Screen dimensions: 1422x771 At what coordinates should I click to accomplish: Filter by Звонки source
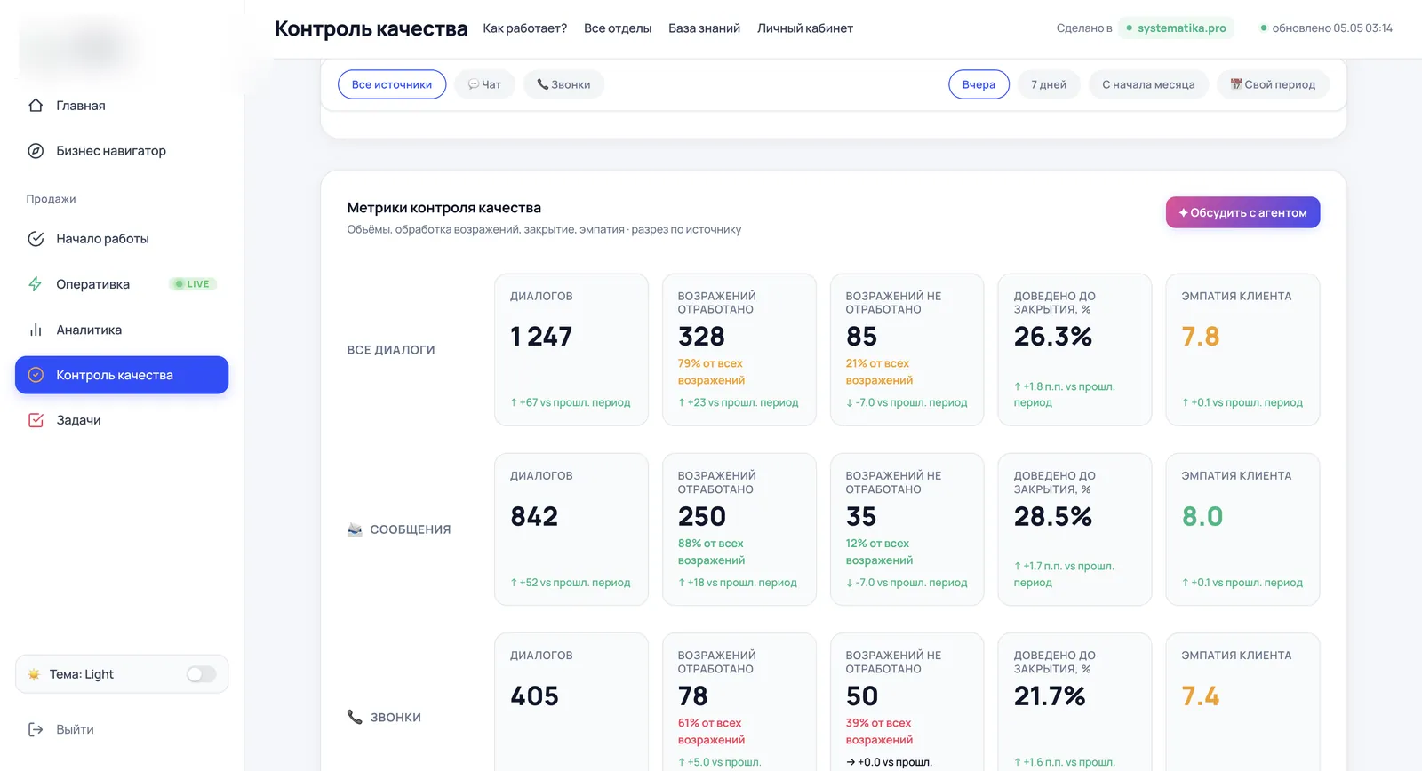(x=564, y=84)
